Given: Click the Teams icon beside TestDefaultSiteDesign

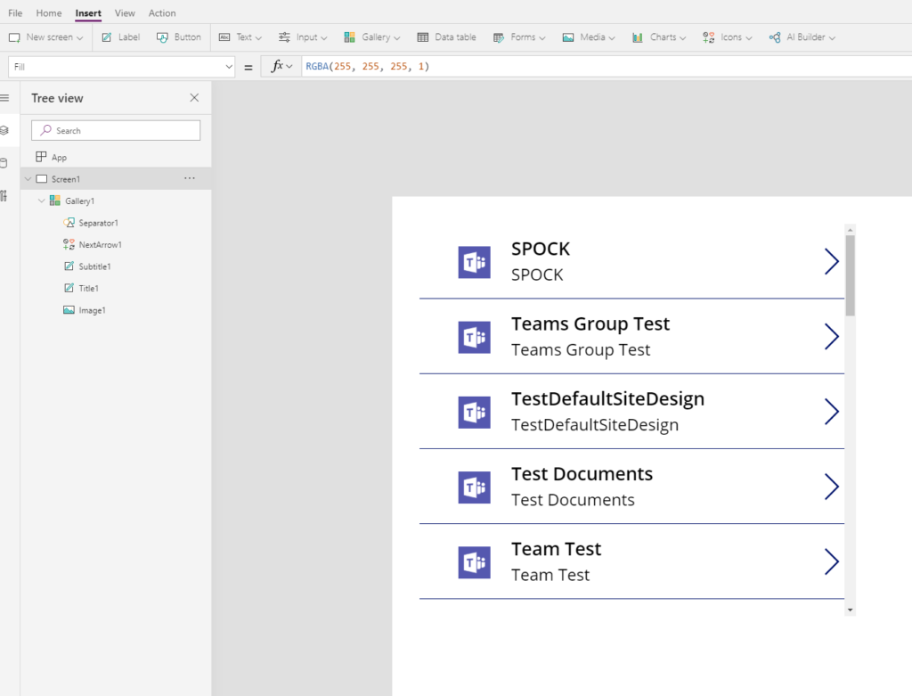Looking at the screenshot, I should (474, 412).
